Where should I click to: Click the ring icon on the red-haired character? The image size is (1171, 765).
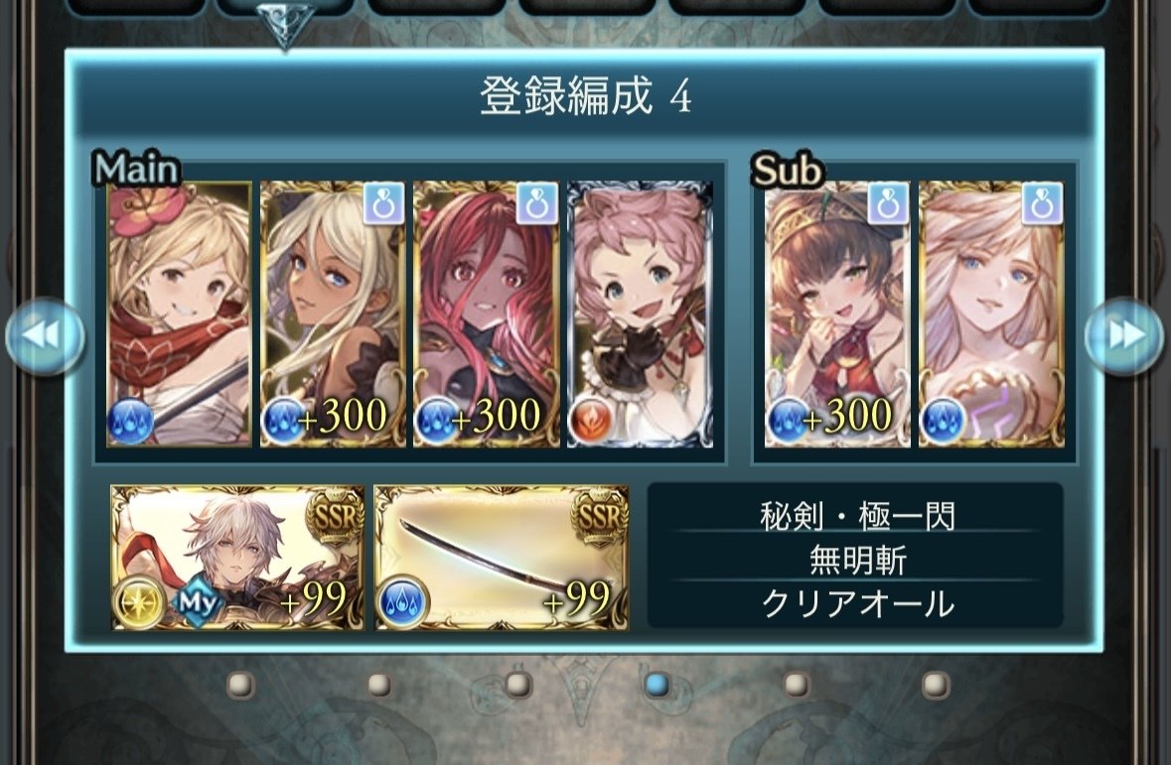537,203
